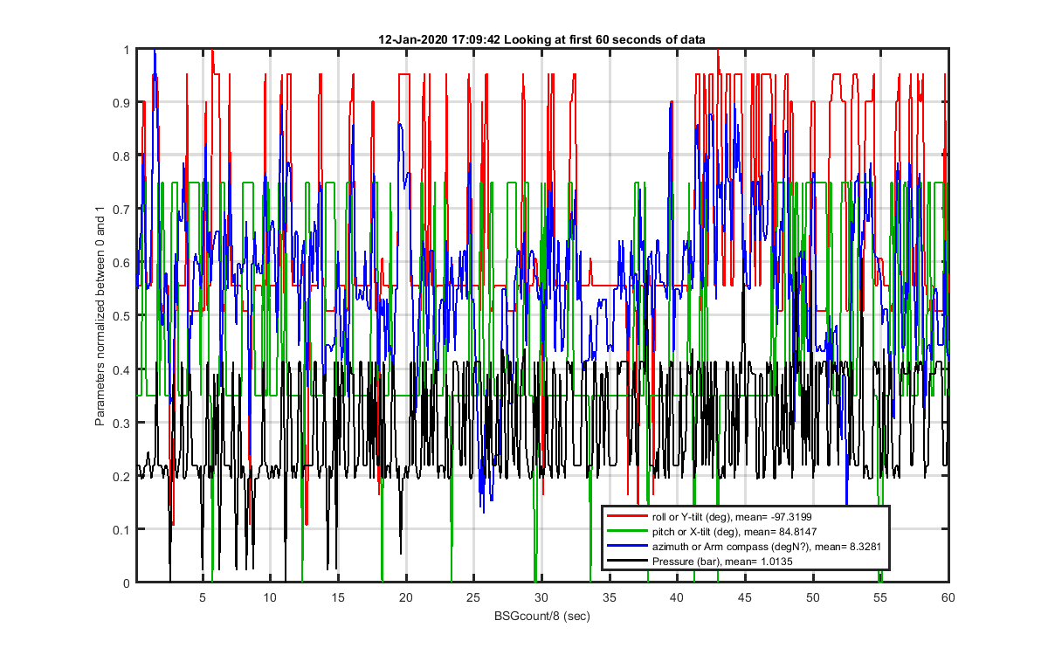Click the plot title dated 12-Jan-2020
The image size is (1048, 655).
[x=541, y=39]
